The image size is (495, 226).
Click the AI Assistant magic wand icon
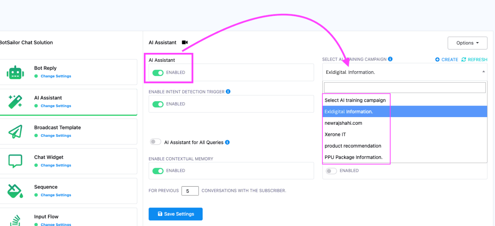point(15,102)
